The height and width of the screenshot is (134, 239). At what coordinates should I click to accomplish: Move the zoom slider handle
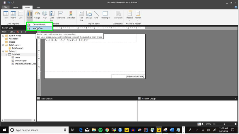coord(225,124)
